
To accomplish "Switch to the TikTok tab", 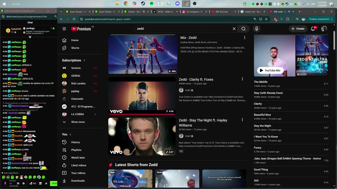I will (165, 12).
